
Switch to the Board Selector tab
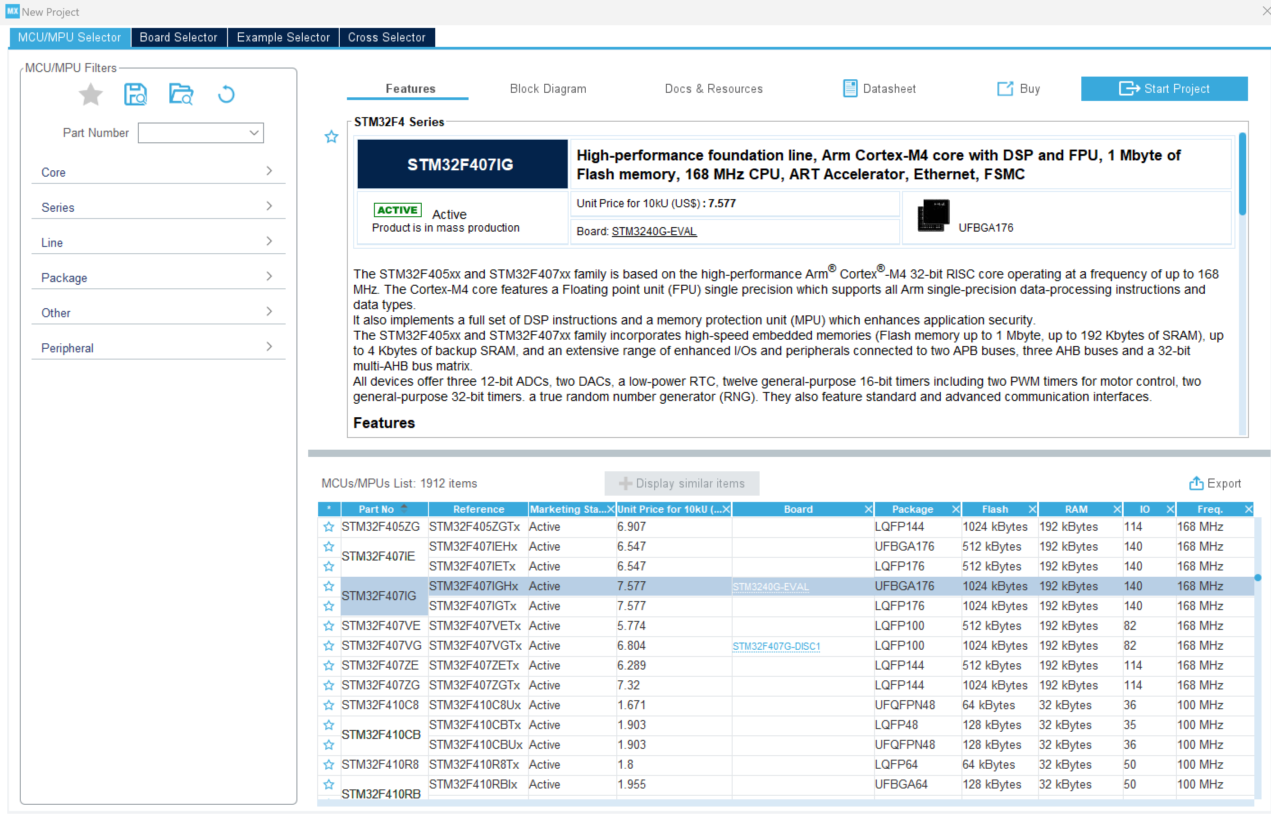coord(178,37)
